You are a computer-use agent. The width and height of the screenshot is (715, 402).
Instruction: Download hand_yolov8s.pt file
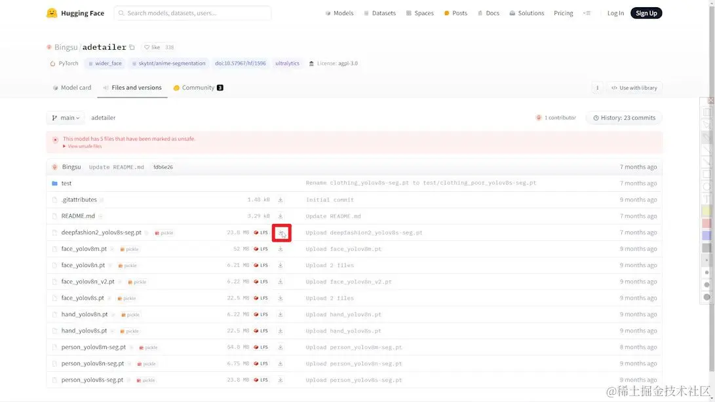[280, 331]
